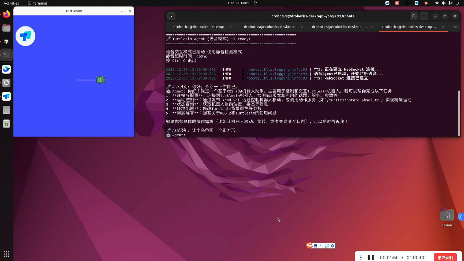
Task: Click the notification bell beside the clock
Action: (x=255, y=3)
